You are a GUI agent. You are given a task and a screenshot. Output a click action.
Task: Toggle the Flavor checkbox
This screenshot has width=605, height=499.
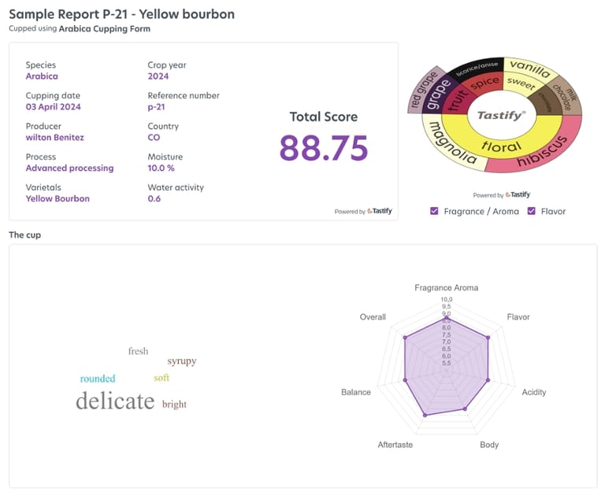click(531, 211)
